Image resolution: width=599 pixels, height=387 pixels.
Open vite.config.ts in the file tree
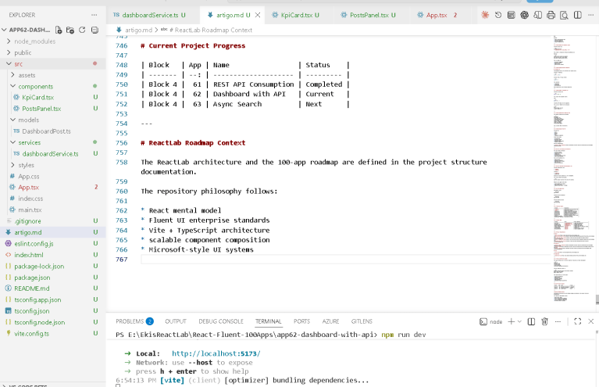tap(32, 334)
